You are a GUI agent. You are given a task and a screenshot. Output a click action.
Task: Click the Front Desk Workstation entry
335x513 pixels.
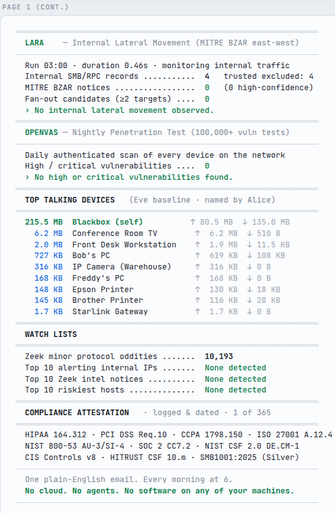(124, 245)
